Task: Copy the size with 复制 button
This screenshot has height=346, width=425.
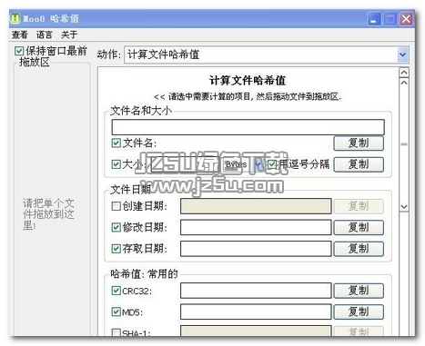Action: pyautogui.click(x=359, y=164)
